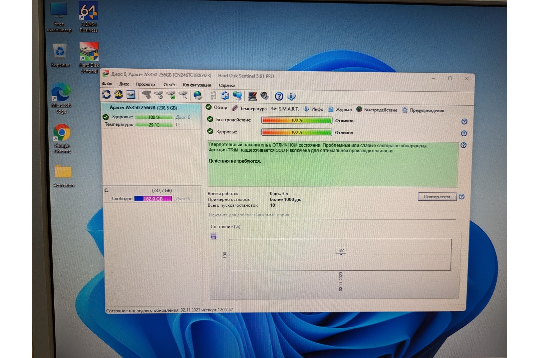Click the Здоровье 100 % bar in overview
Image resolution: width=539 pixels, height=358 pixels.
pos(297,132)
